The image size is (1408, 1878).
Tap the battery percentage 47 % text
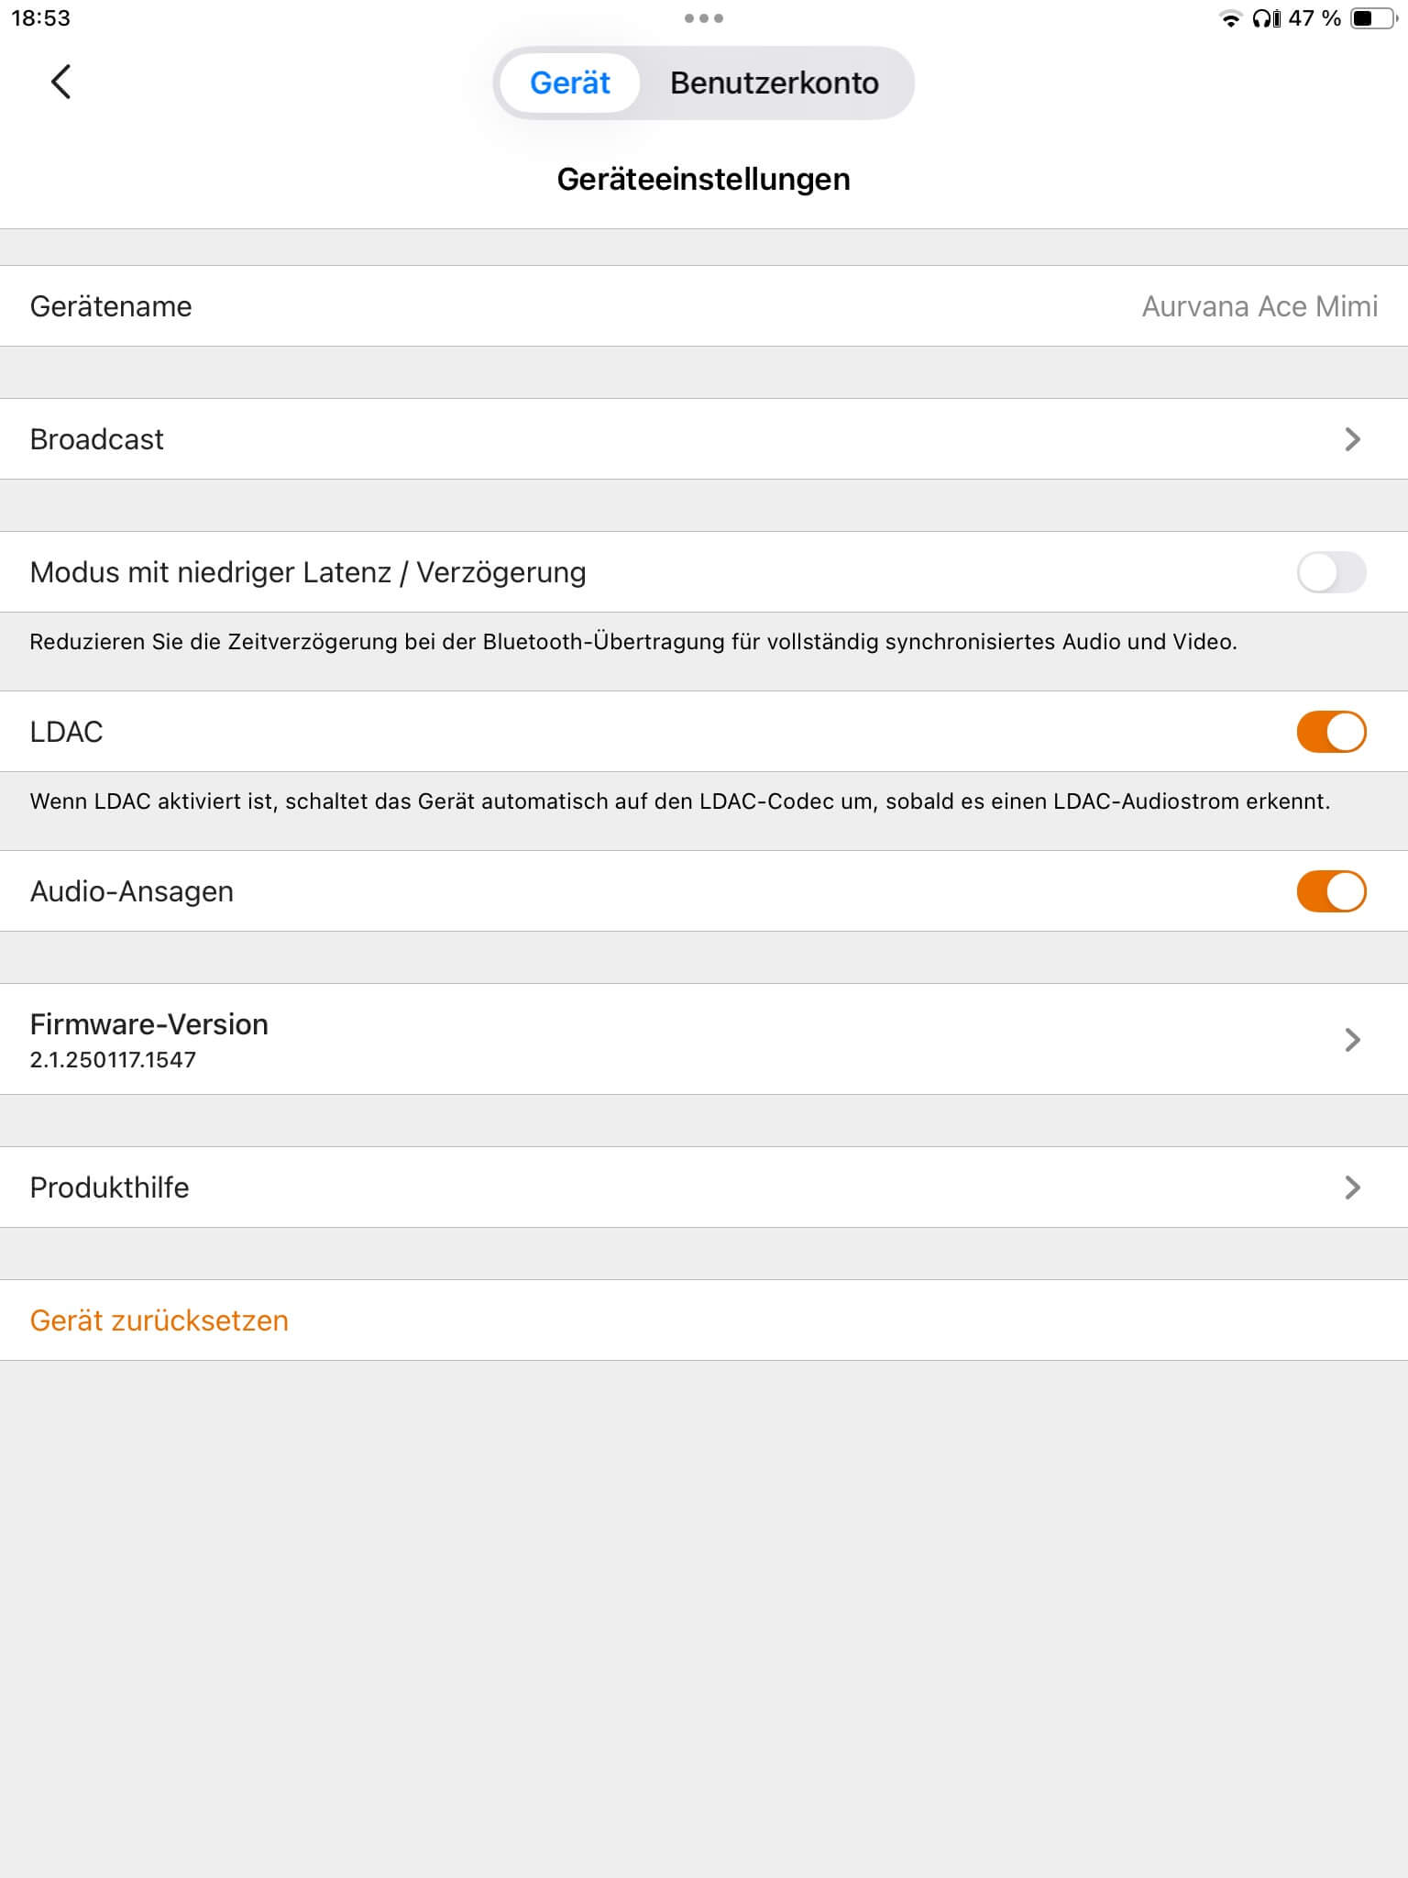pos(1314,18)
